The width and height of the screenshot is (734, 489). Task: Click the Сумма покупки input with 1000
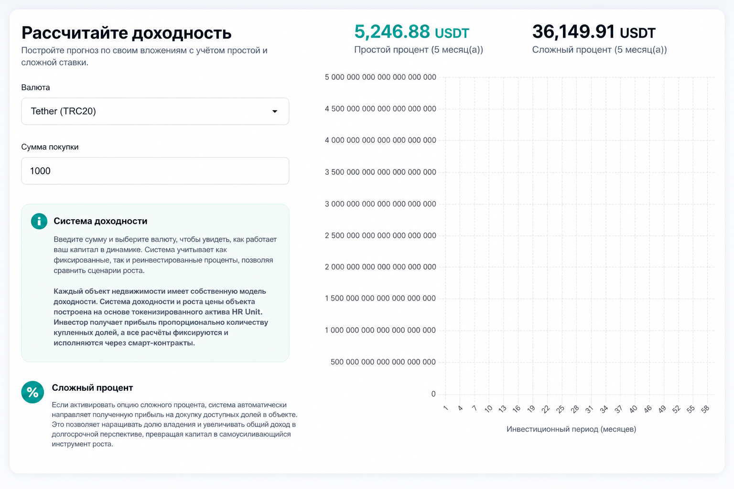tap(155, 171)
